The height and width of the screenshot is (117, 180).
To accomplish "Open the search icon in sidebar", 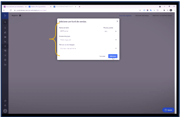I will pyautogui.click(x=5, y=22).
